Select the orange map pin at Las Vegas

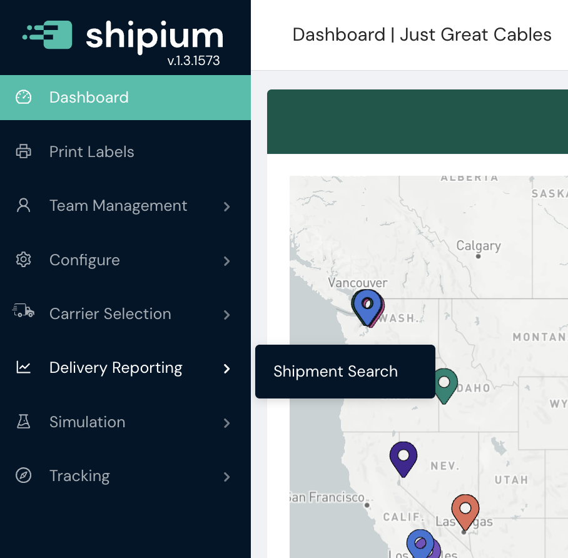pyautogui.click(x=465, y=512)
